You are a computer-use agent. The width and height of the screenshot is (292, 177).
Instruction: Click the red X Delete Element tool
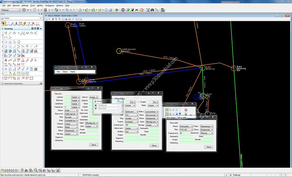point(33,24)
